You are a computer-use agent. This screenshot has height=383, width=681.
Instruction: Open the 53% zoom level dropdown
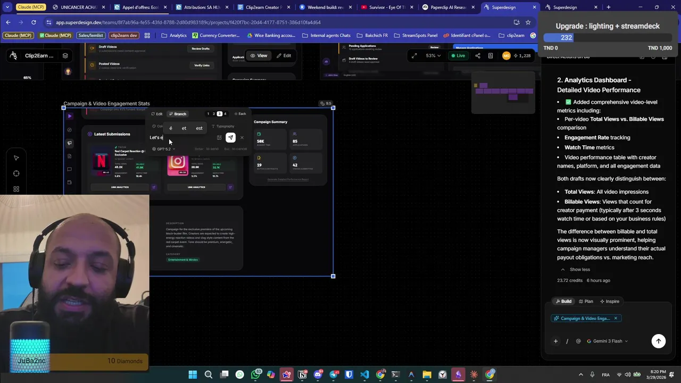click(433, 55)
